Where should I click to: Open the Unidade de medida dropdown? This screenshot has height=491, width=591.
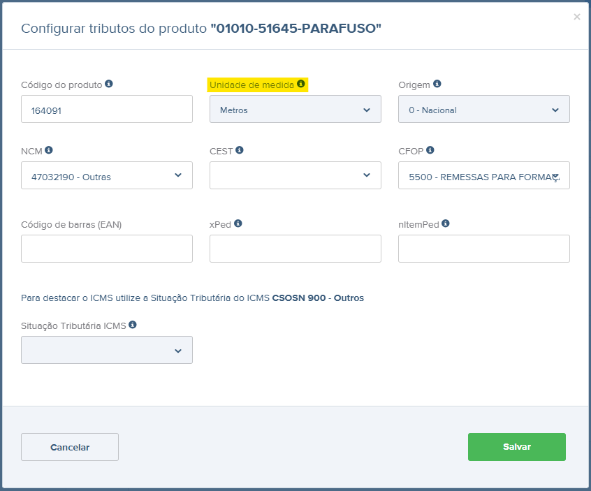coord(295,110)
